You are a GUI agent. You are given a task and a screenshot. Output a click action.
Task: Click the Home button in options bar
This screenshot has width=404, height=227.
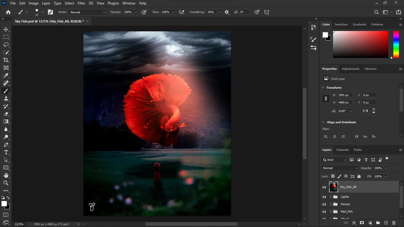pyautogui.click(x=8, y=12)
